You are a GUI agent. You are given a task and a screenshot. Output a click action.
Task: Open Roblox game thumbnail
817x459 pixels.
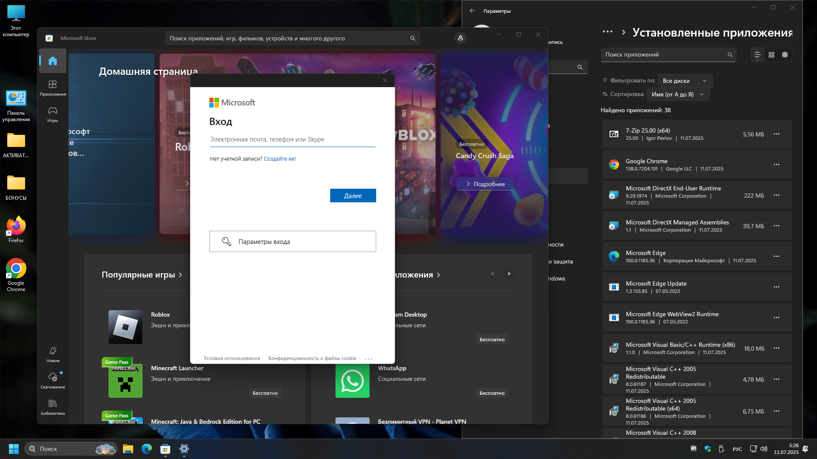pyautogui.click(x=126, y=327)
